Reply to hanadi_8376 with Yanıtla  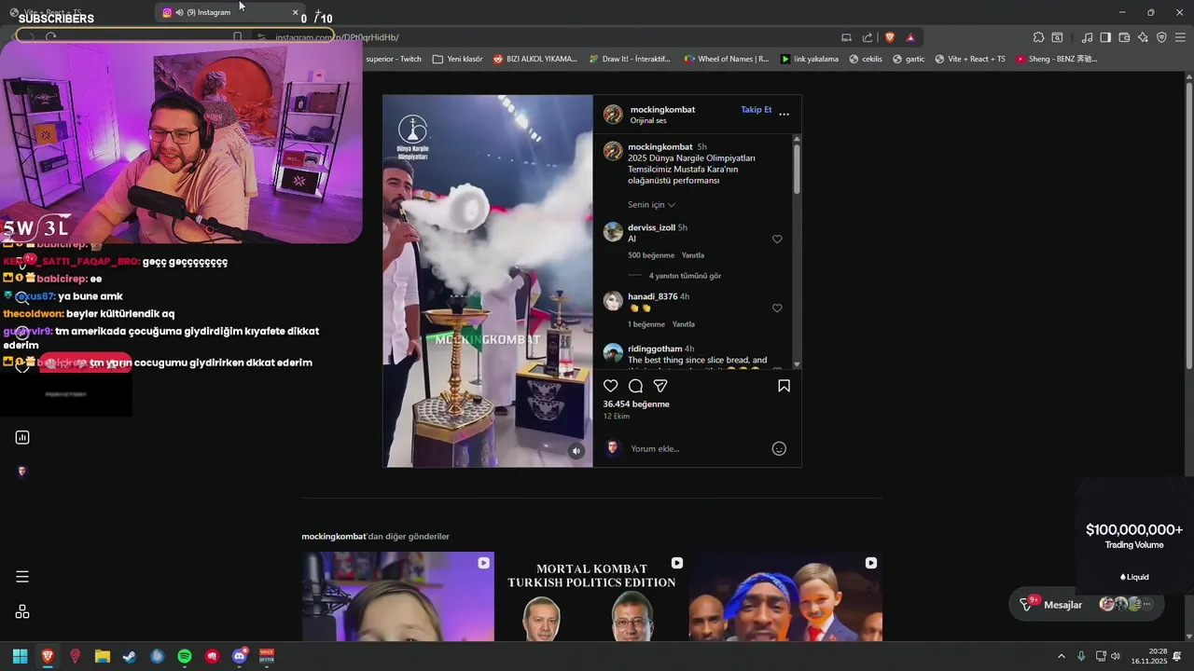684,324
